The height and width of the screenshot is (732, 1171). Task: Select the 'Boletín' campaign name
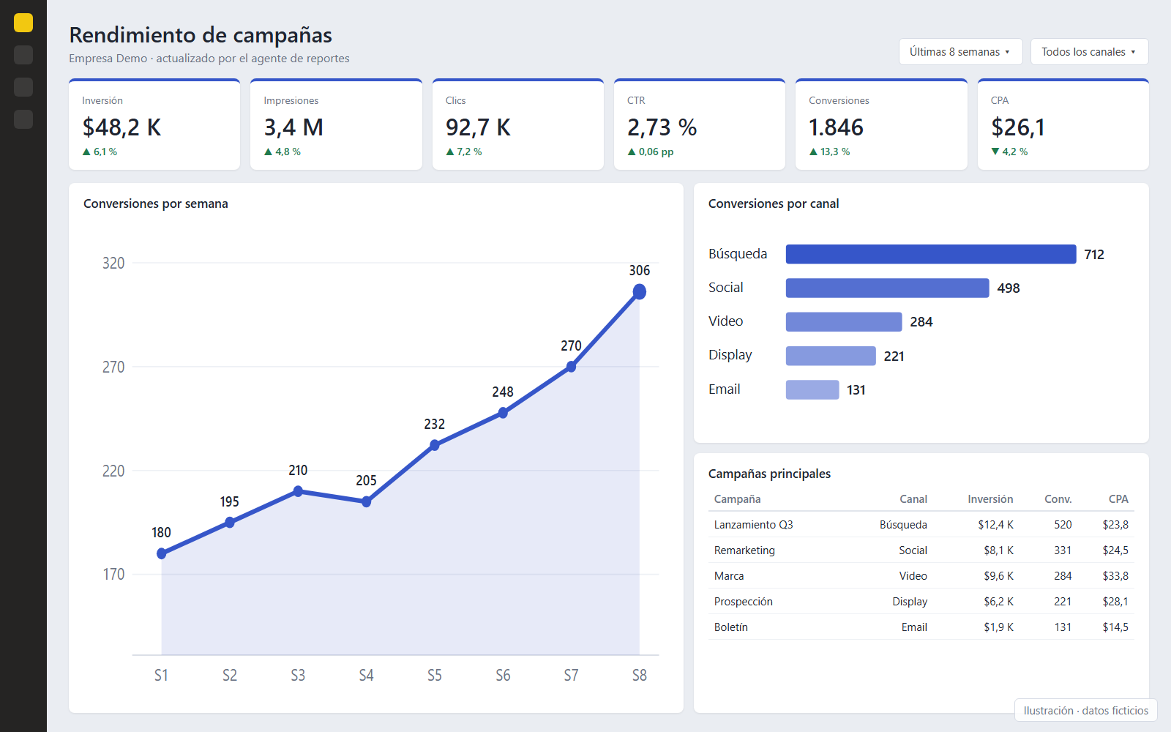[730, 627]
